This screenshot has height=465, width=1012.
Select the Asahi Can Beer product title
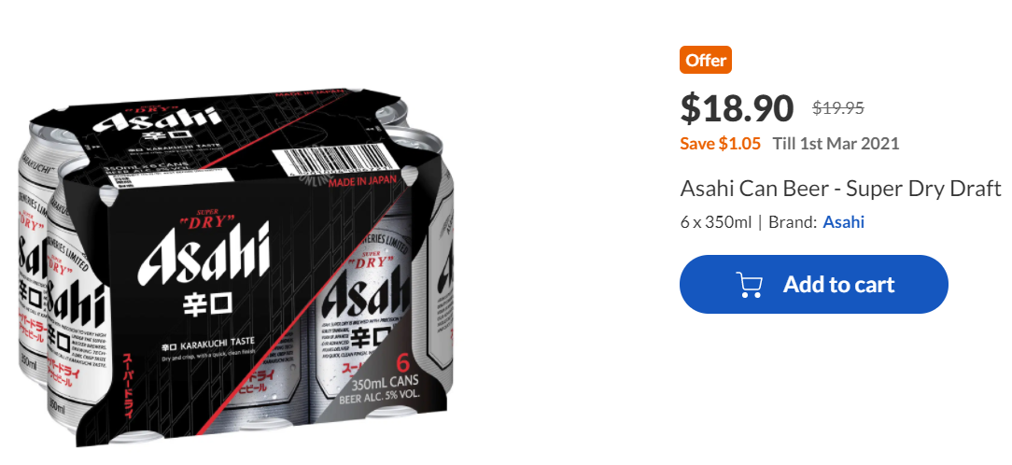coord(840,189)
